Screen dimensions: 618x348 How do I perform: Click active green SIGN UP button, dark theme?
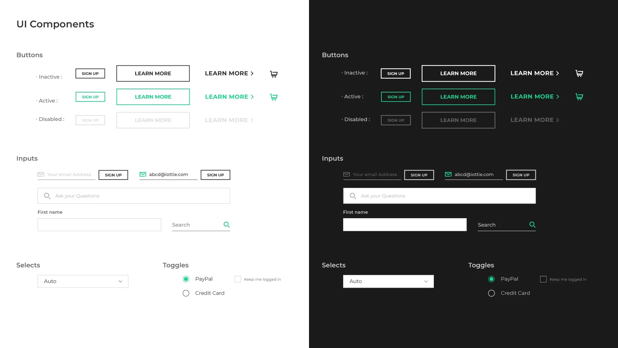click(x=396, y=97)
